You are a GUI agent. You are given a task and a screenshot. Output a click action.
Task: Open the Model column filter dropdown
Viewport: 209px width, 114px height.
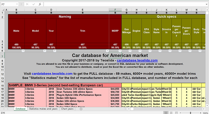click(x=45, y=51)
